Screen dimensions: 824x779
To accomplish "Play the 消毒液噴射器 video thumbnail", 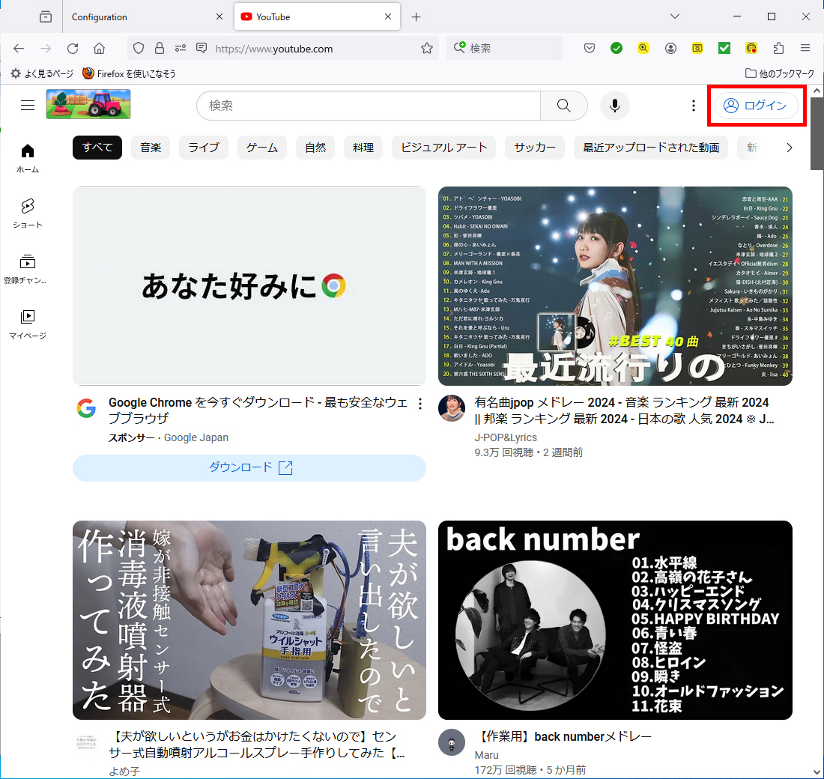I will click(x=249, y=619).
